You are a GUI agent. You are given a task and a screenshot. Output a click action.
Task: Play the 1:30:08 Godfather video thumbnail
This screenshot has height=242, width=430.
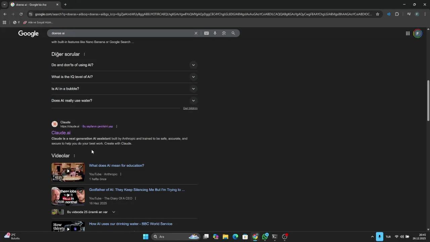coord(68,196)
